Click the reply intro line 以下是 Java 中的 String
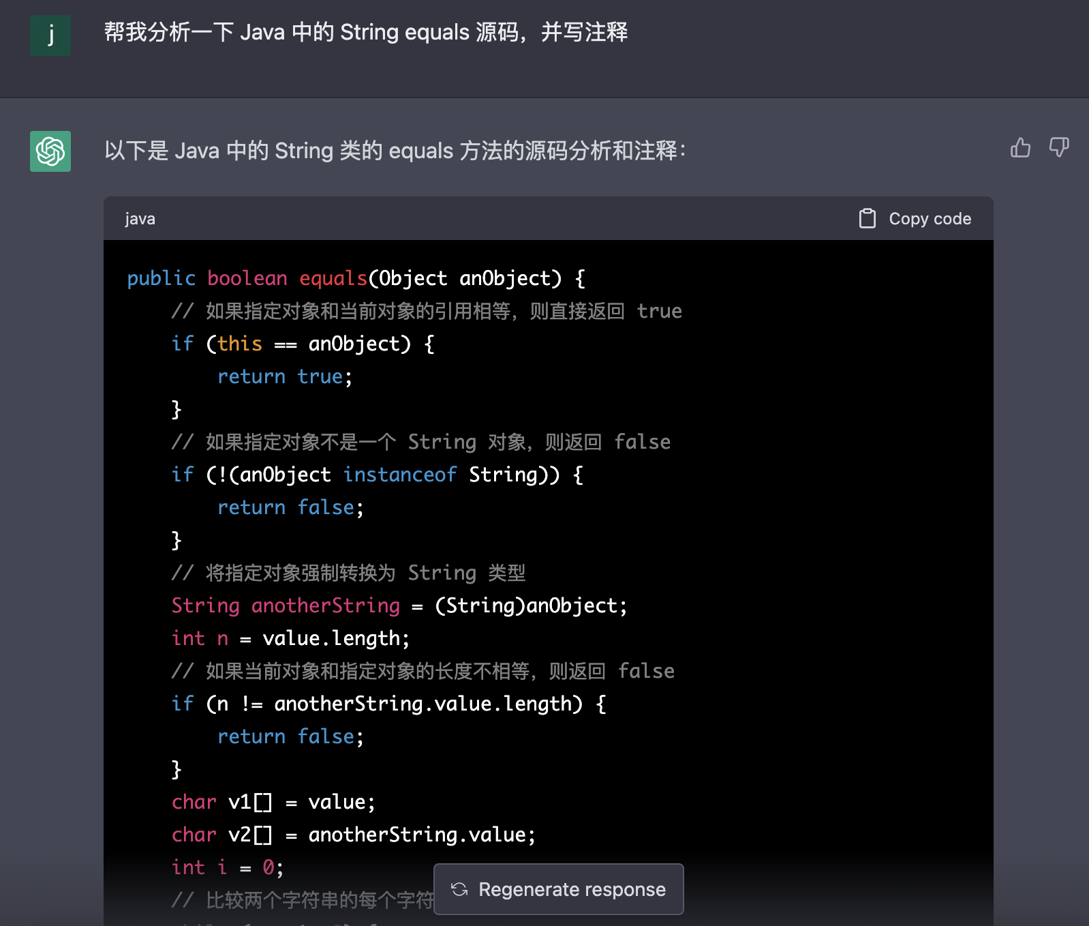Viewport: 1089px width, 926px height. (x=395, y=151)
